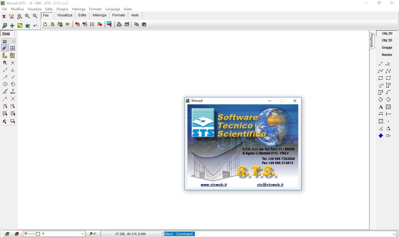Click the save drawing icon with floppy disk

[60, 24]
